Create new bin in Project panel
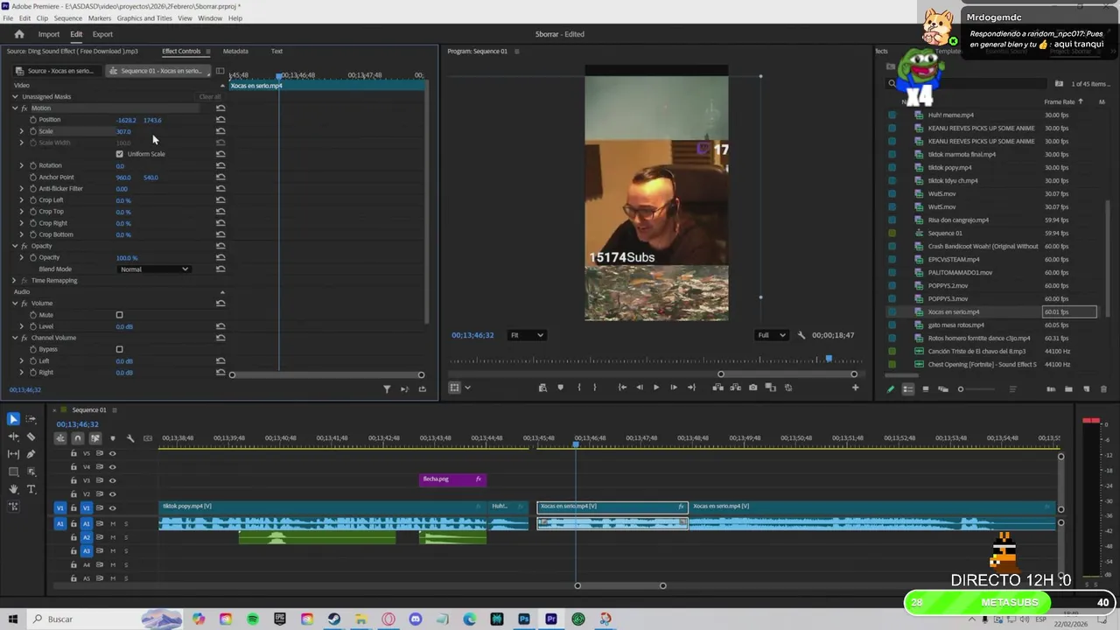This screenshot has height=630, width=1120. tap(1068, 389)
